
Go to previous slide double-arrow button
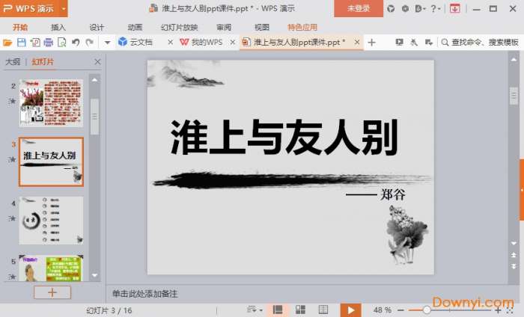coord(514,255)
